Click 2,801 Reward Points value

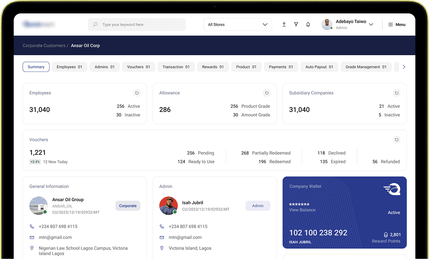point(395,234)
